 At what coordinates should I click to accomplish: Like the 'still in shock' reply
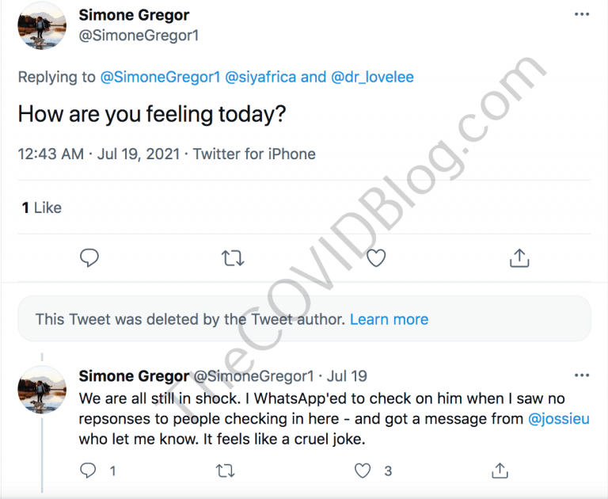[363, 470]
